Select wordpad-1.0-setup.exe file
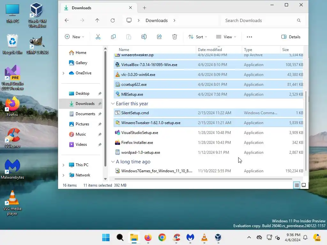This screenshot has width=327, height=245. [208, 152]
